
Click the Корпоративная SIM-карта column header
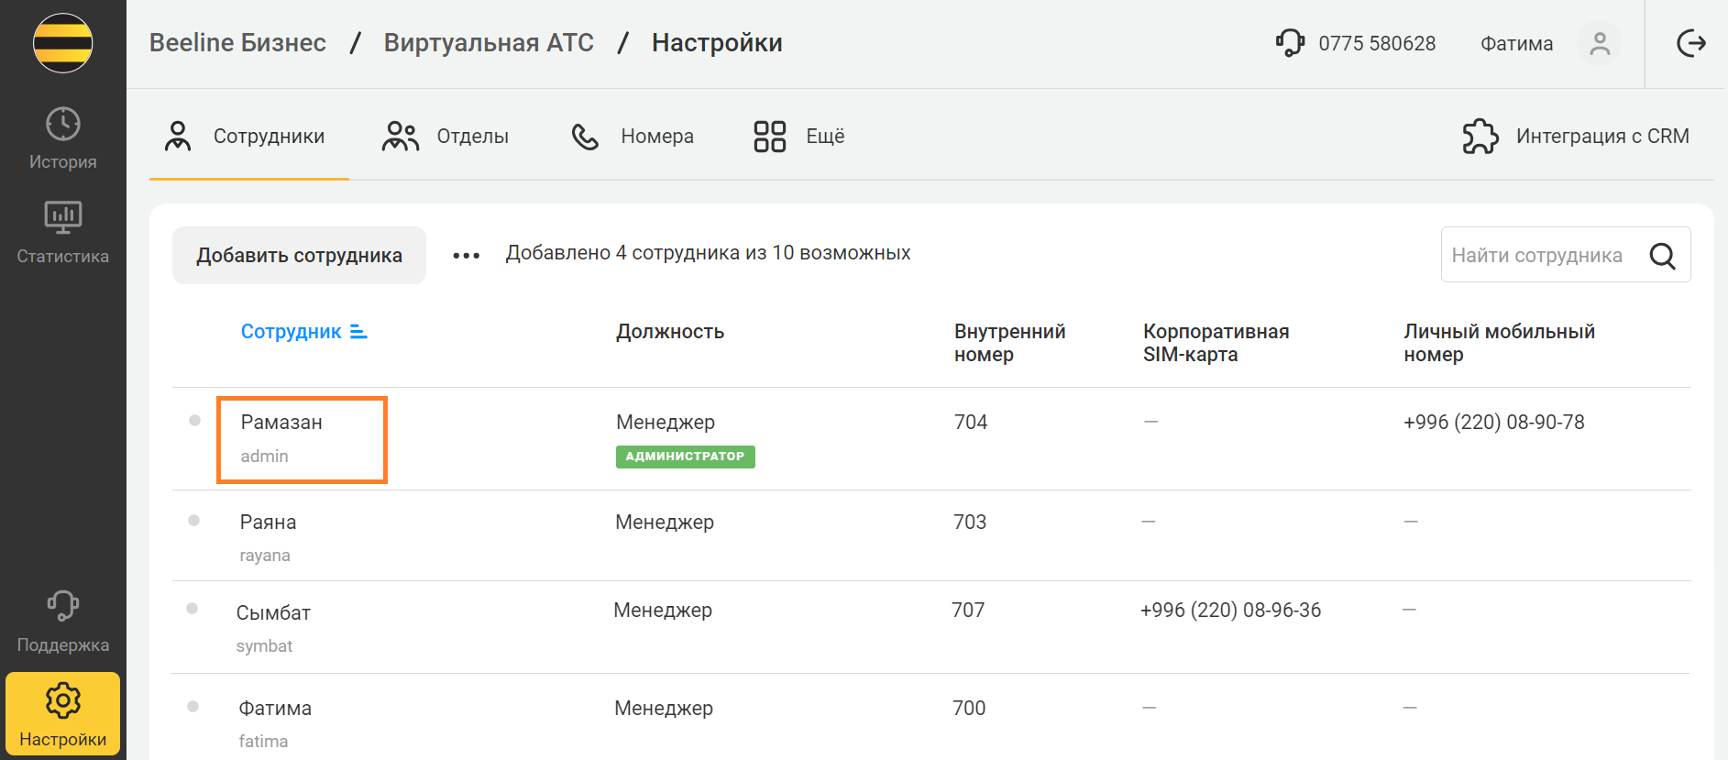click(1216, 343)
